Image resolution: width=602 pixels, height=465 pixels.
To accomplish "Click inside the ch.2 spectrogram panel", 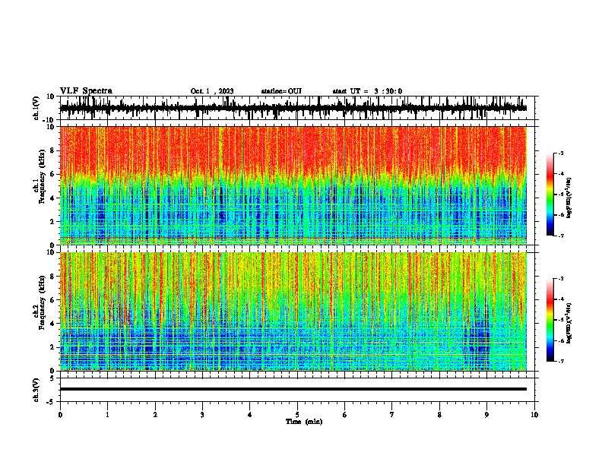I will click(293, 312).
